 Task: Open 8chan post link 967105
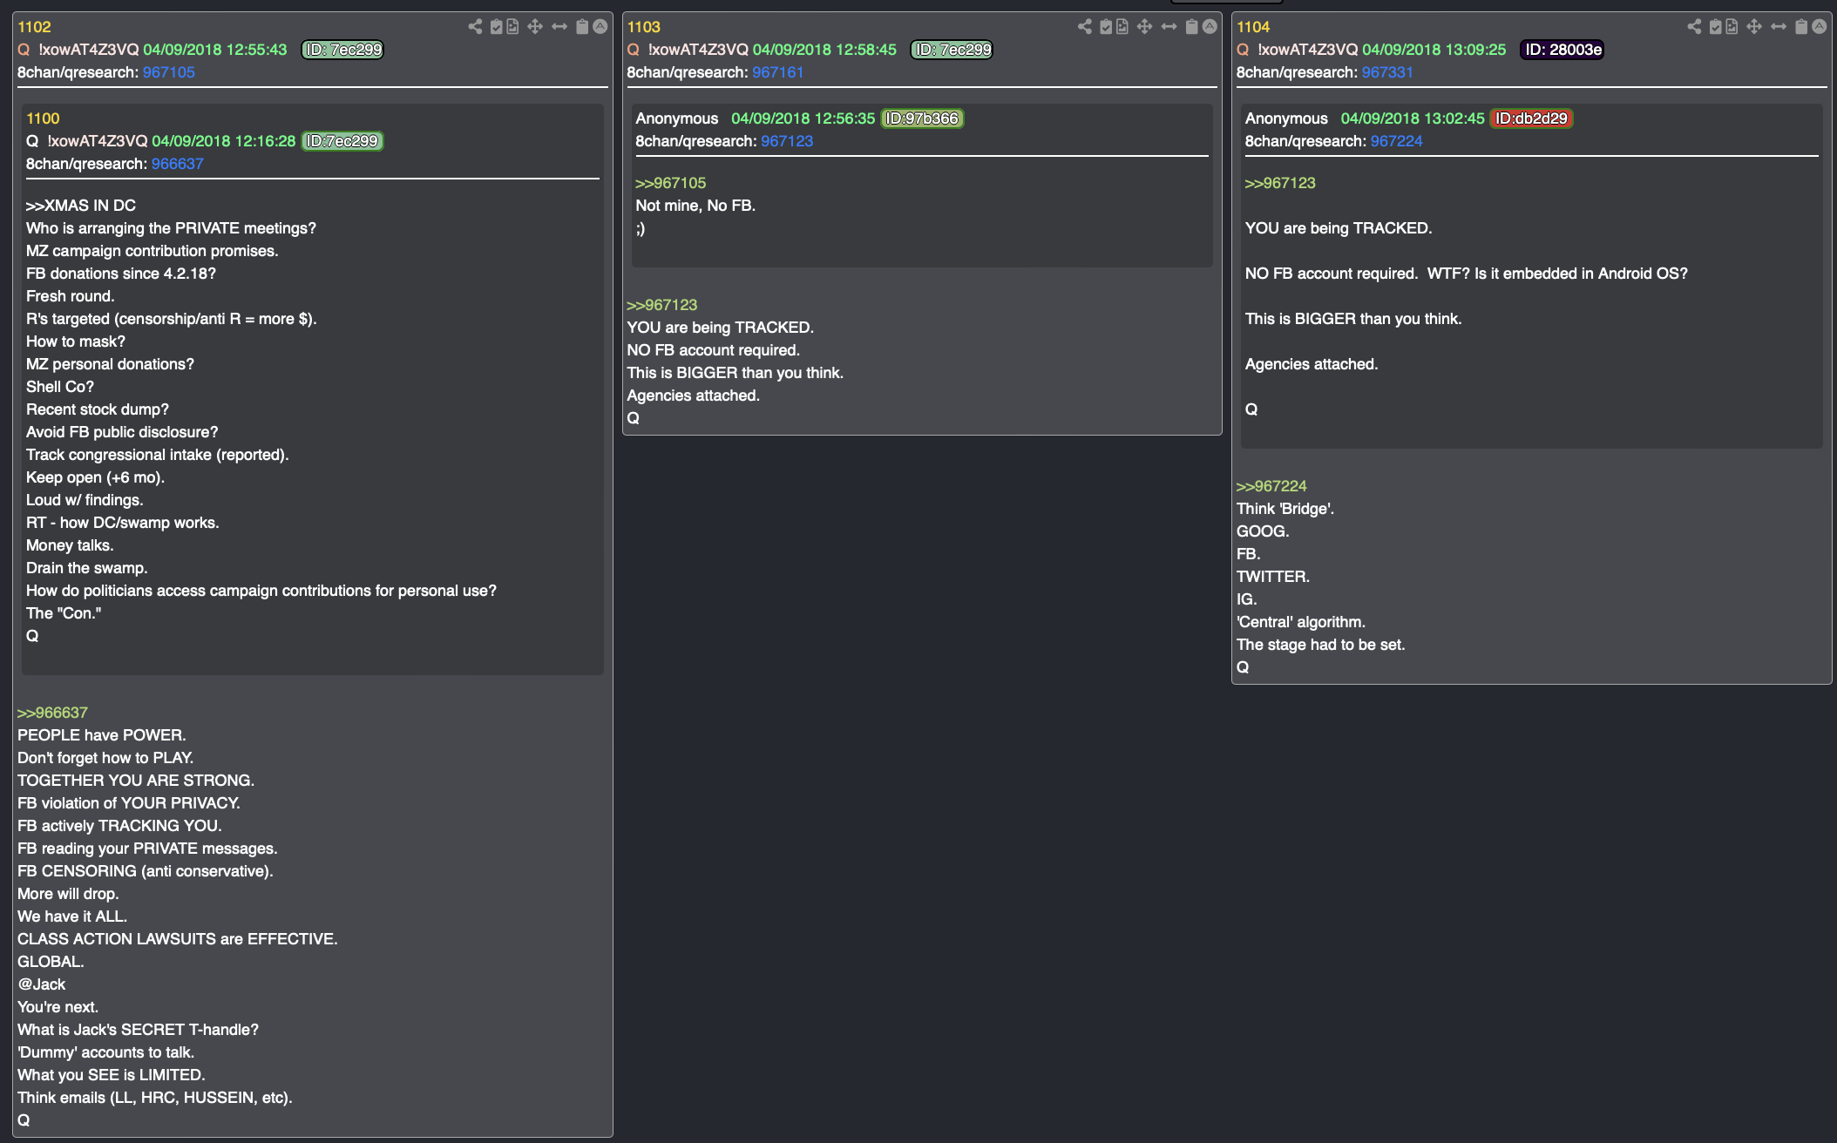coord(169,72)
